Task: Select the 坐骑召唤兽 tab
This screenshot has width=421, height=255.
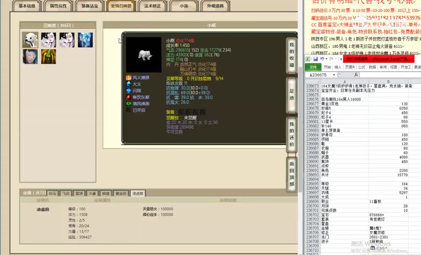Action: click(121, 6)
